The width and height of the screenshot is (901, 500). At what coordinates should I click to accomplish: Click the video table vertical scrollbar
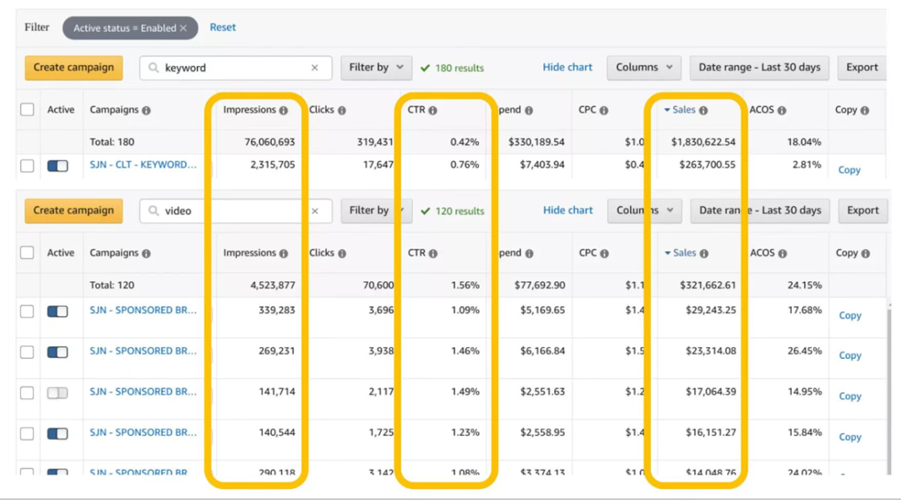(x=888, y=391)
